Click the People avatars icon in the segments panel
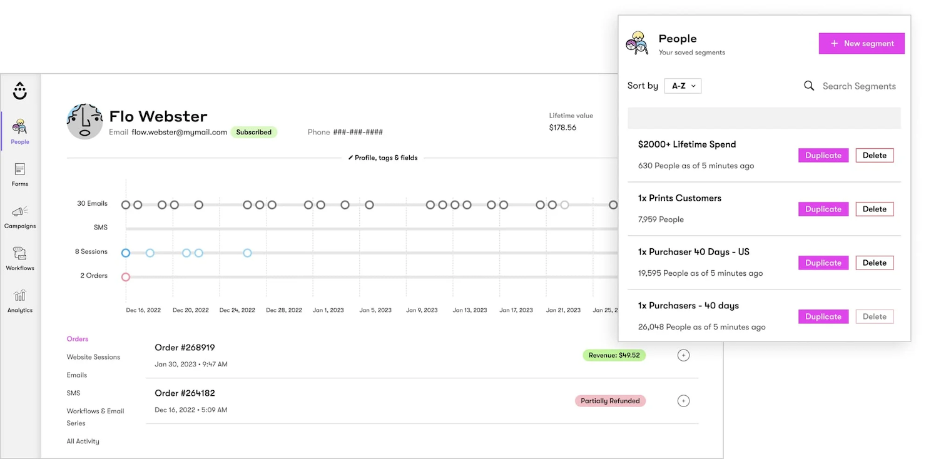926x459 pixels. point(637,43)
